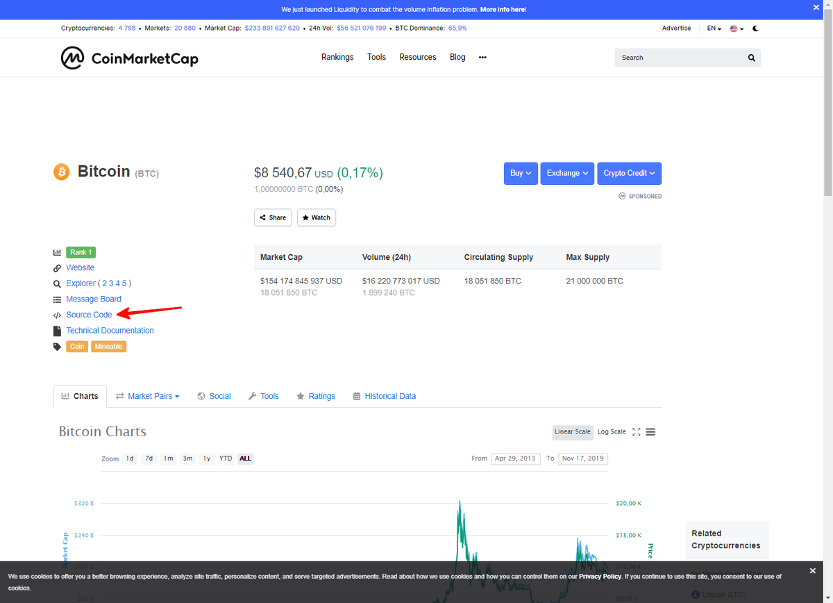Open the EN language dropdown
The width and height of the screenshot is (833, 603).
[714, 28]
